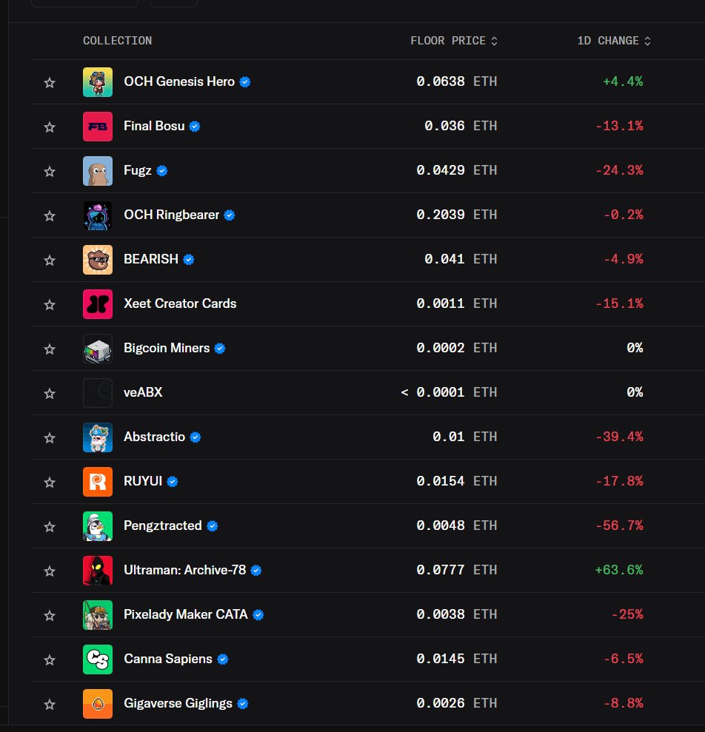Click the verified badge beside Fugz

(162, 171)
